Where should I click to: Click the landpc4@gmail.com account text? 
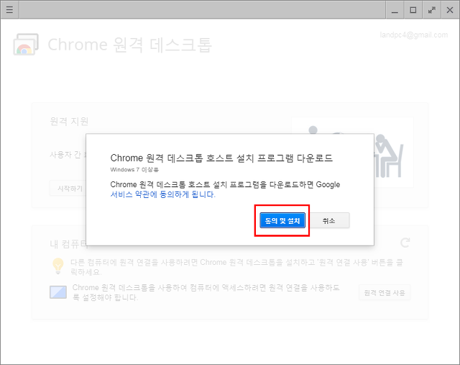pos(414,35)
